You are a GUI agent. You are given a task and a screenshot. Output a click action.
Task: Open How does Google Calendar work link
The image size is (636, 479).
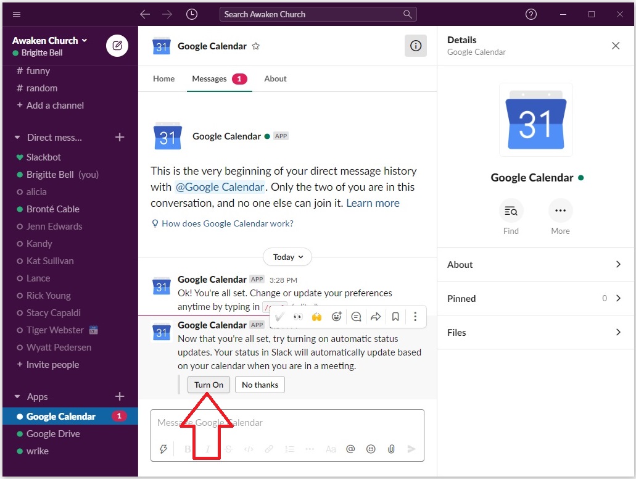tap(222, 223)
